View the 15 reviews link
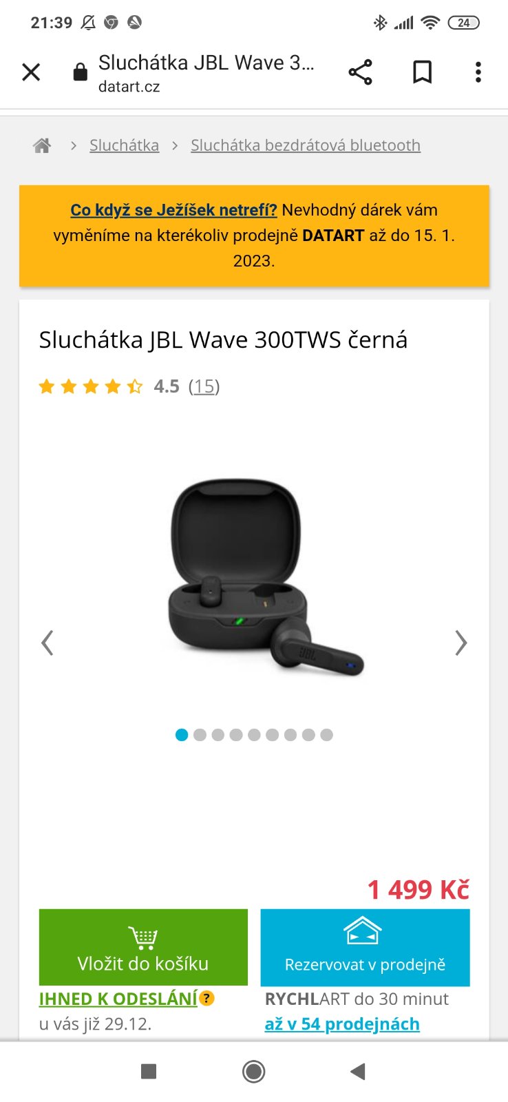The image size is (508, 1102). point(204,386)
